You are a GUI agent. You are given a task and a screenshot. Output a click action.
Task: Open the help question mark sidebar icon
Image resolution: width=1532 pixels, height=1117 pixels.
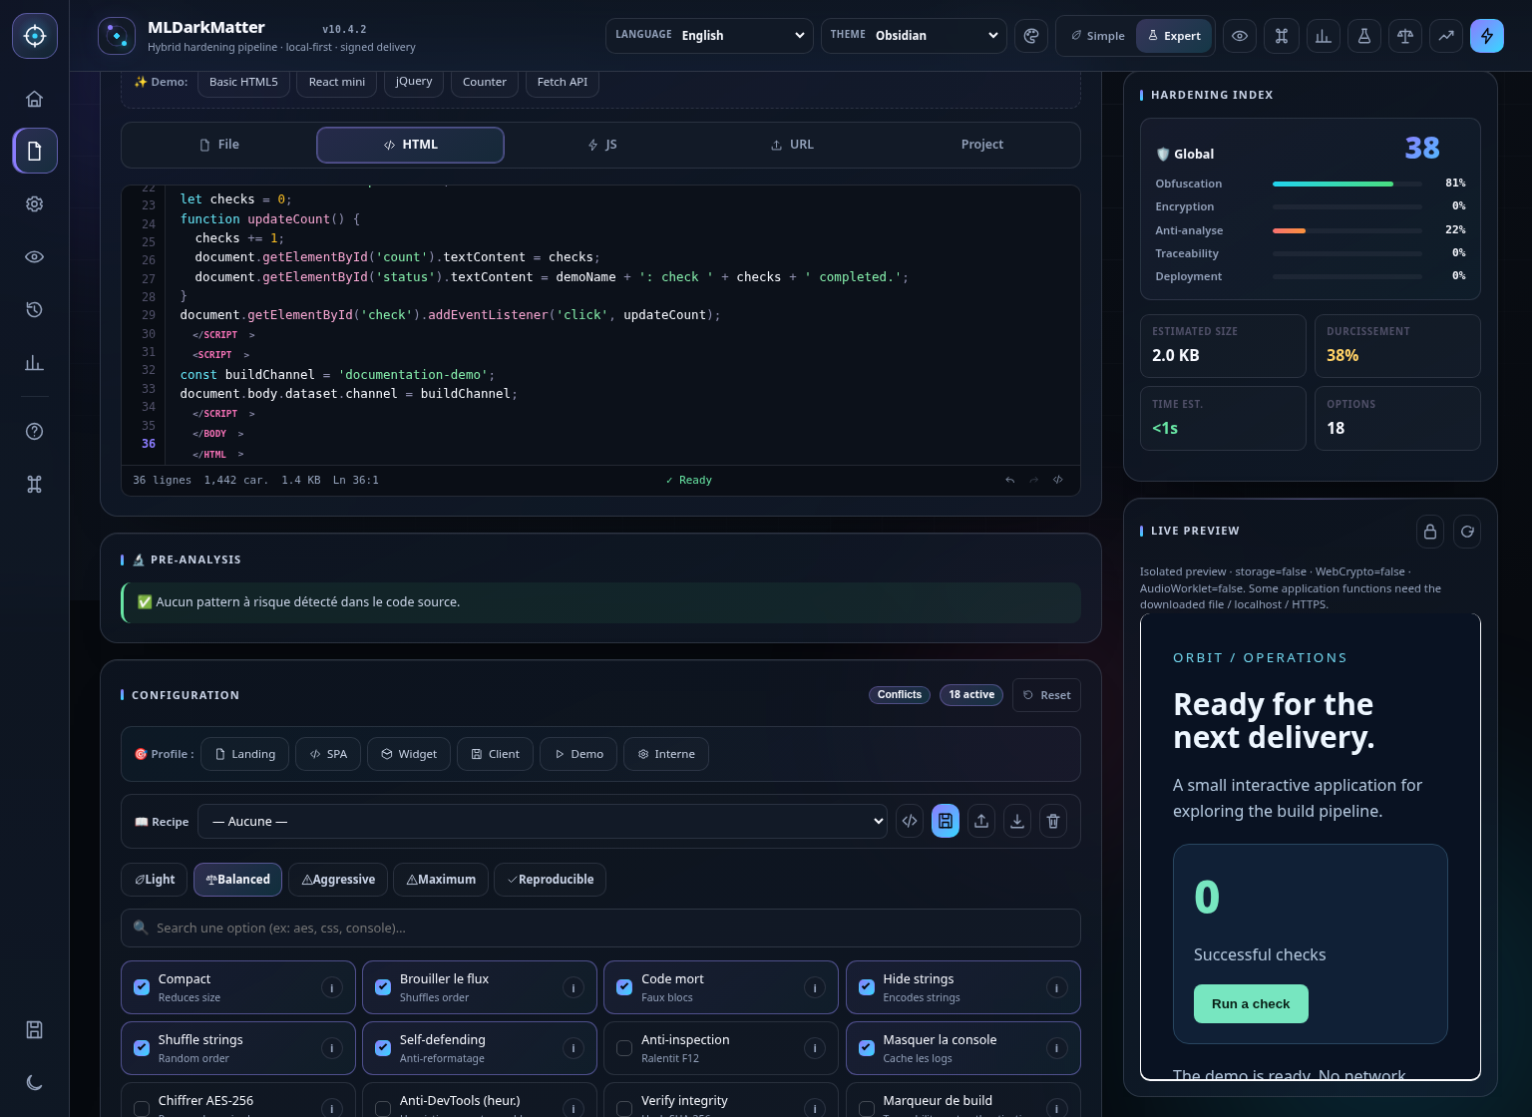click(x=34, y=431)
